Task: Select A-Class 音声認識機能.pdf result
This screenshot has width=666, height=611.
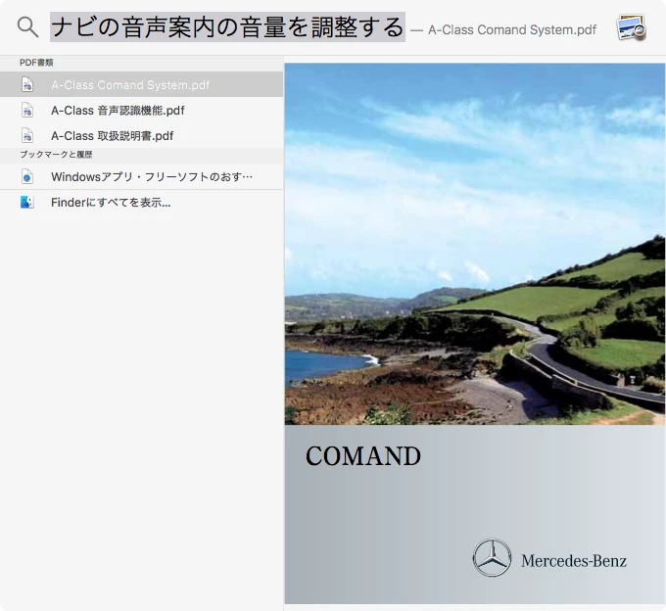Action: click(141, 111)
